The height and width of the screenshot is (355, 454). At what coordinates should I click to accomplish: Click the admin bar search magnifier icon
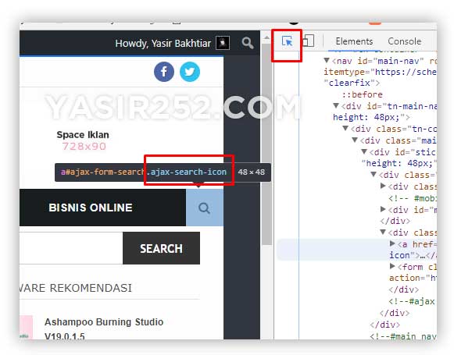[248, 43]
